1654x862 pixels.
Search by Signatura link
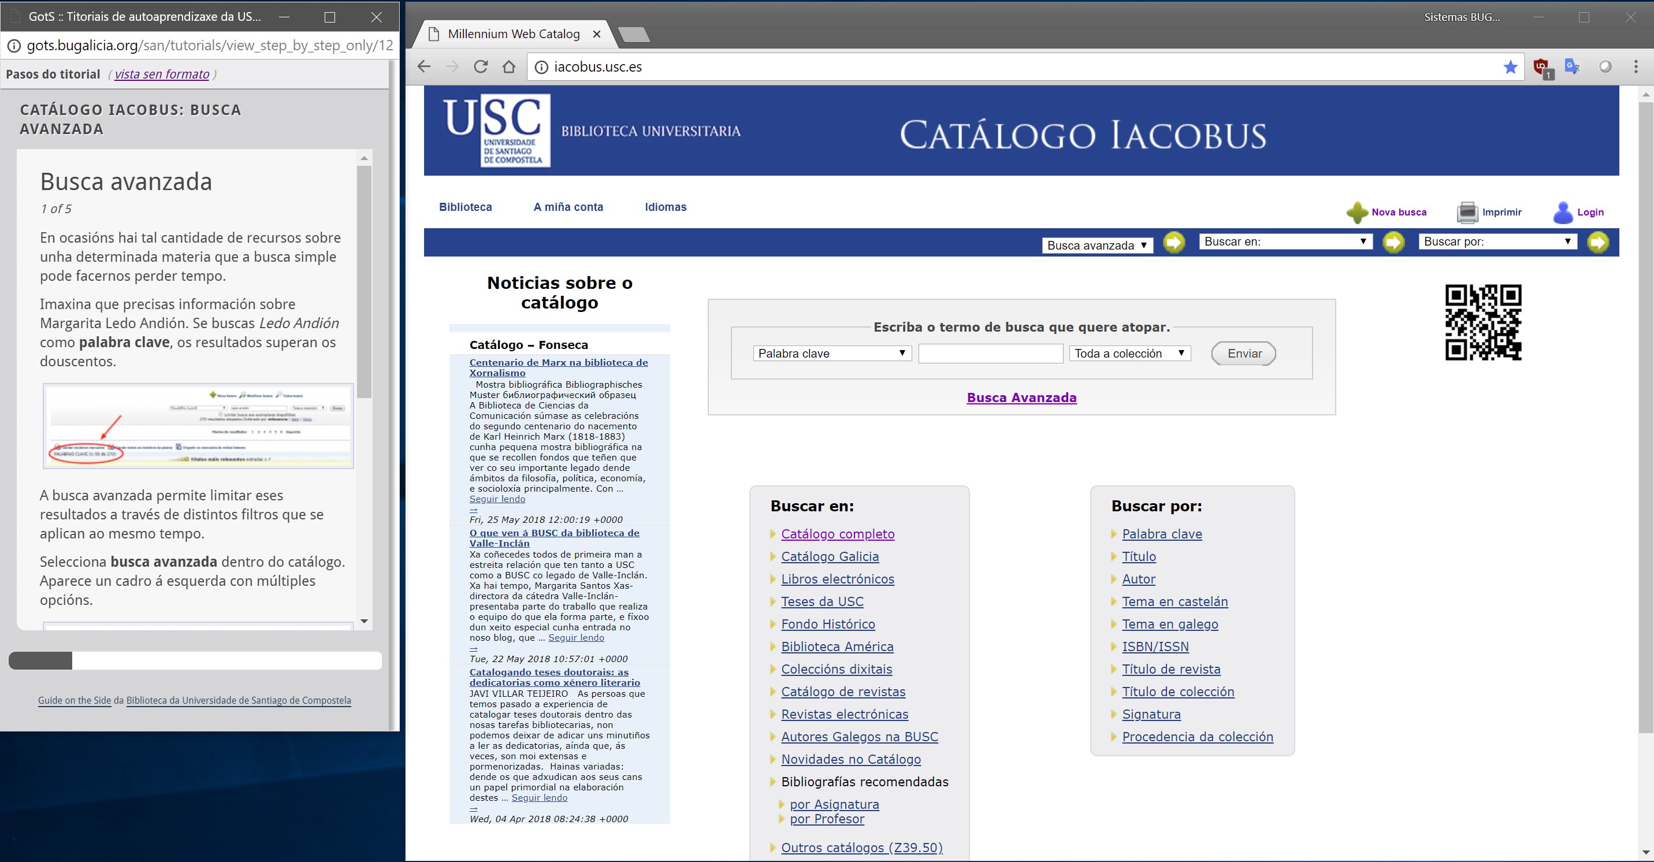coord(1151,714)
